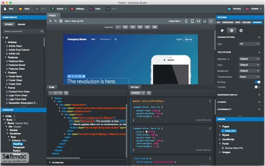Click Sign Up button in page preview
Image resolution: width=265 pixels, height=166 pixels.
click(188, 39)
